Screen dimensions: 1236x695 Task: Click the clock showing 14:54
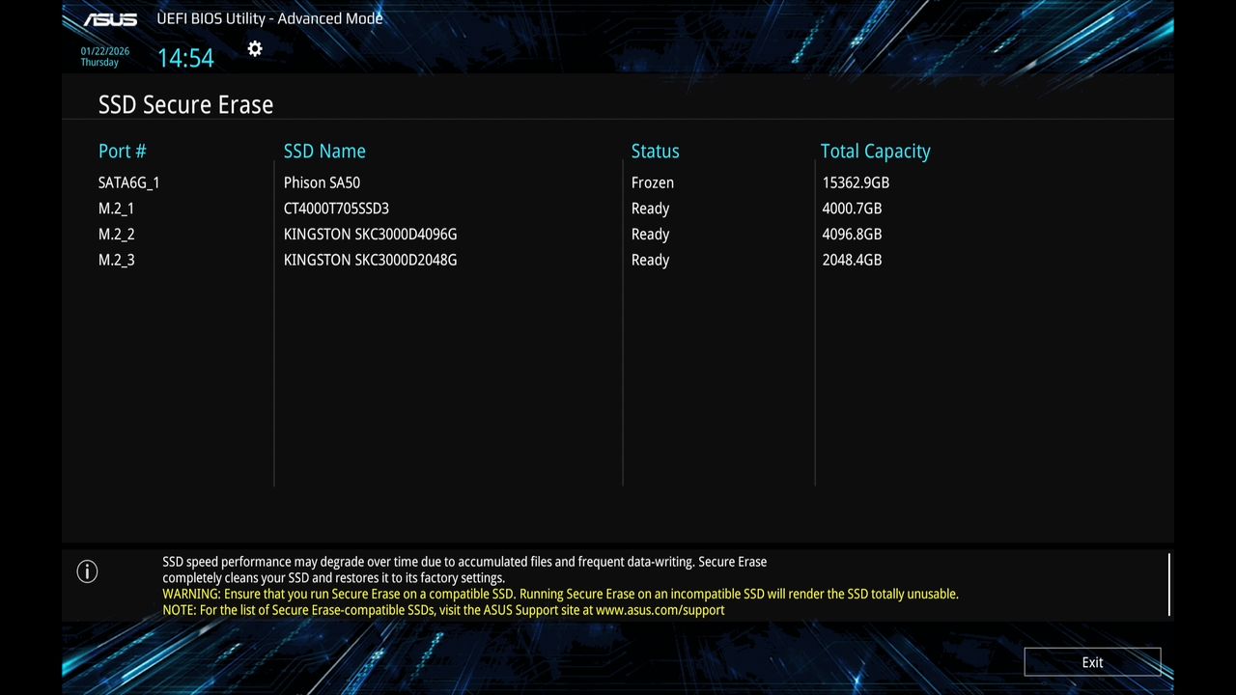[185, 58]
